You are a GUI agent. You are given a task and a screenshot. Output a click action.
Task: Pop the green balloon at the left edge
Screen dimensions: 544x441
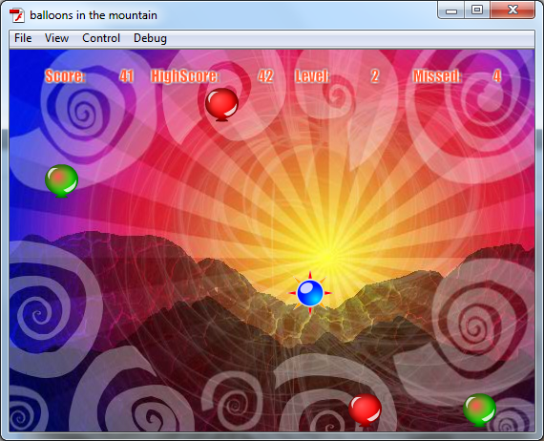pyautogui.click(x=61, y=180)
